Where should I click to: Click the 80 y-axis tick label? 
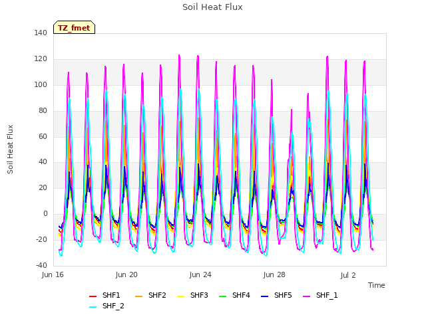click(43, 111)
